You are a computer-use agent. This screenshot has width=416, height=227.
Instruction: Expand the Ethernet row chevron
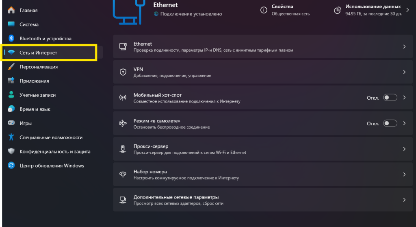pyautogui.click(x=404, y=47)
